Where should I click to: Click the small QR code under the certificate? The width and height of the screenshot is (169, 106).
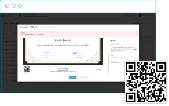27,69
